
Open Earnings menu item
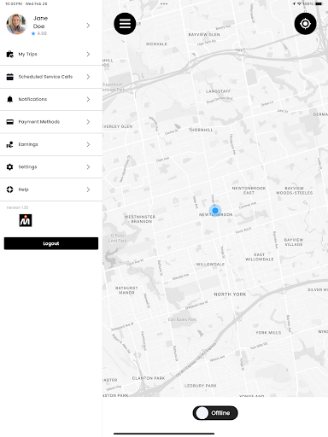51,144
